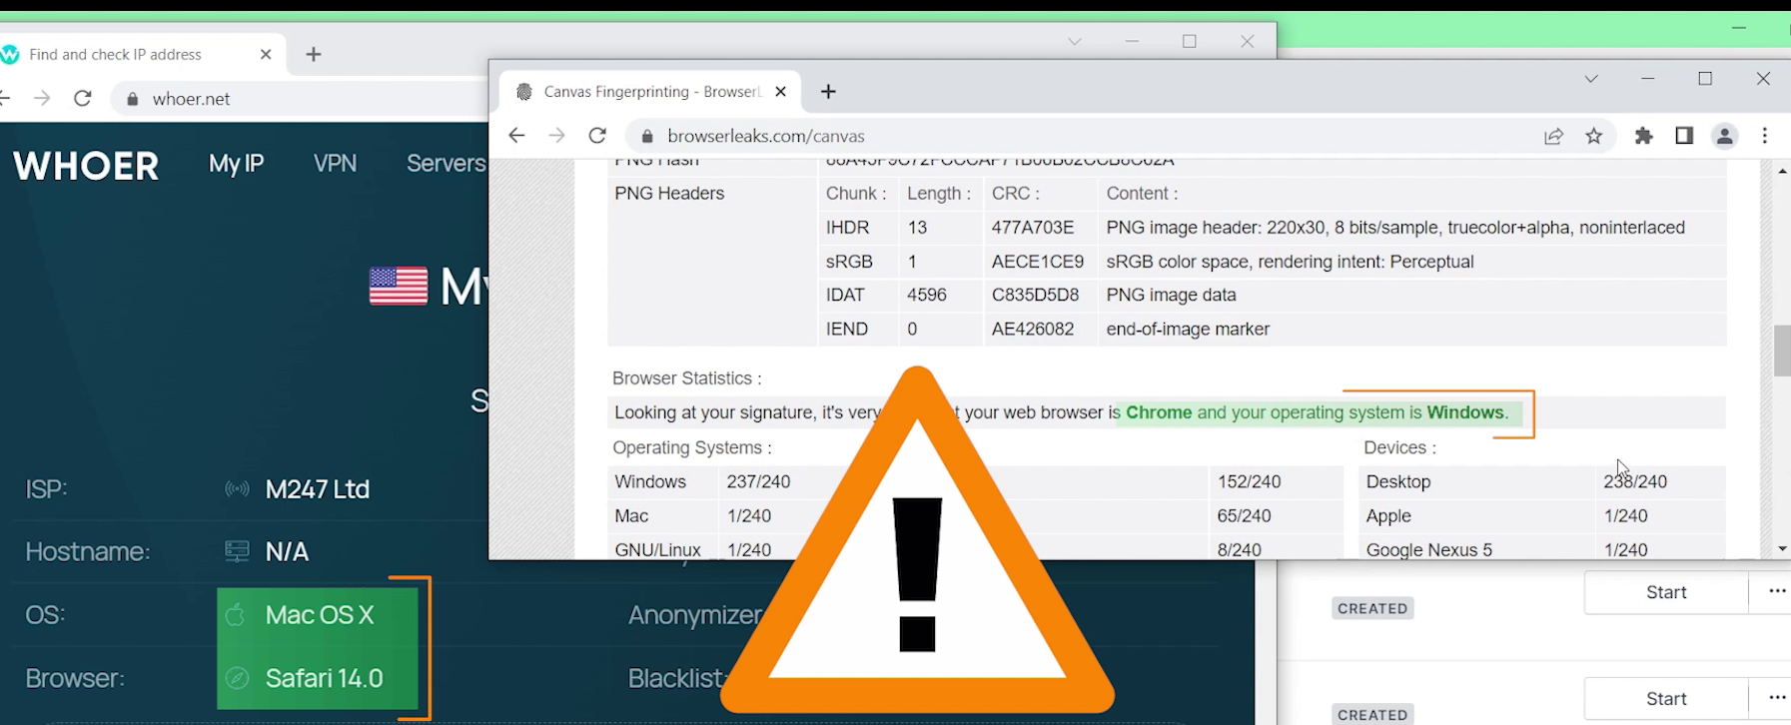
Task: Bookmark browserleaks page with star icon
Action: (x=1594, y=136)
